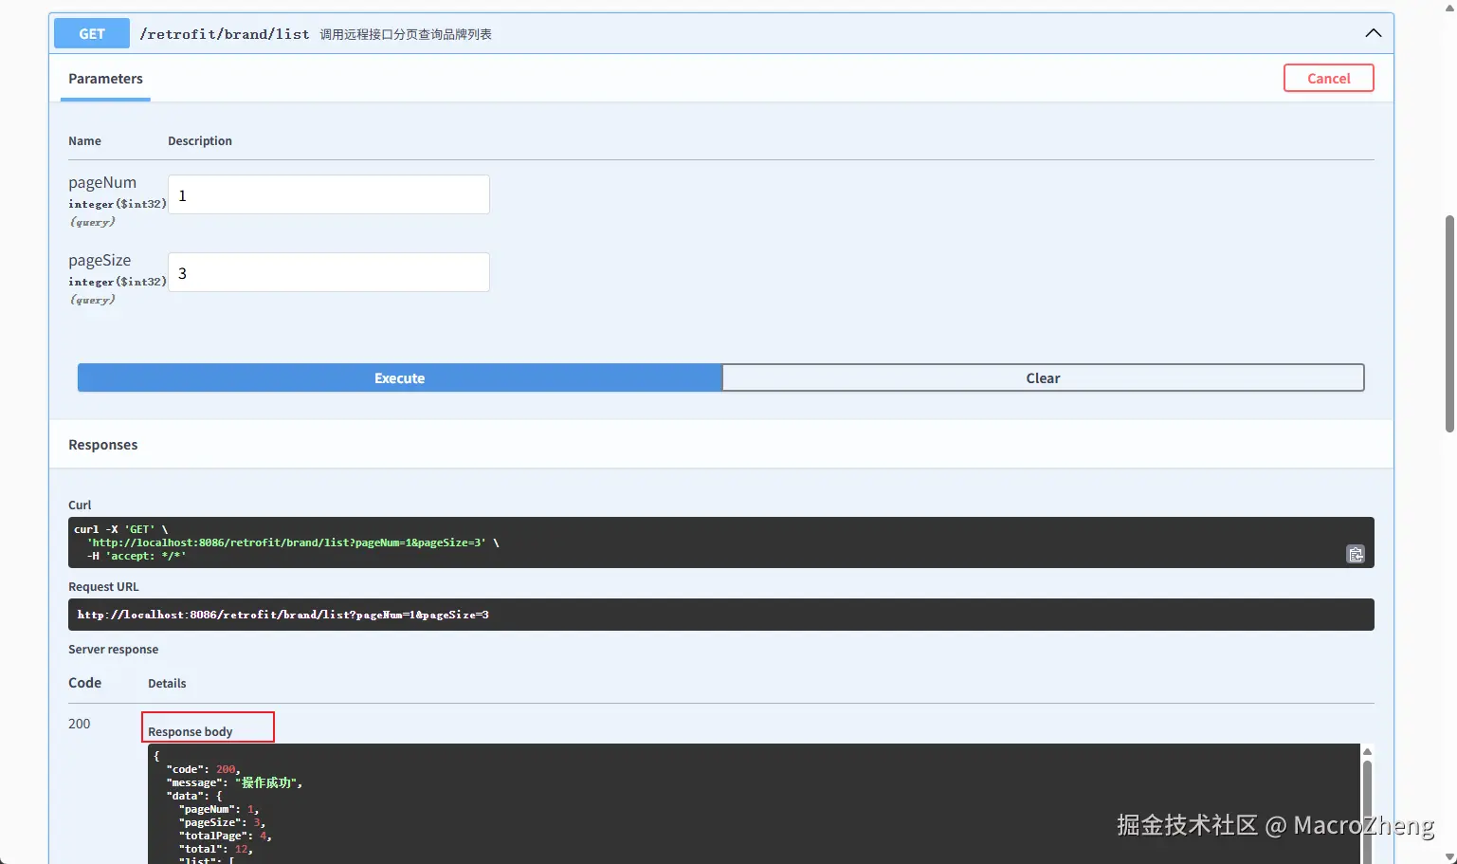This screenshot has width=1457, height=864.
Task: Click the /retrofit/brand/list endpoint path
Action: pyautogui.click(x=225, y=34)
